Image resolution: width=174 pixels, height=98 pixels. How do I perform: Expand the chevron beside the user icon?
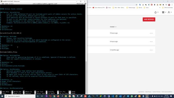[x=171, y=12]
